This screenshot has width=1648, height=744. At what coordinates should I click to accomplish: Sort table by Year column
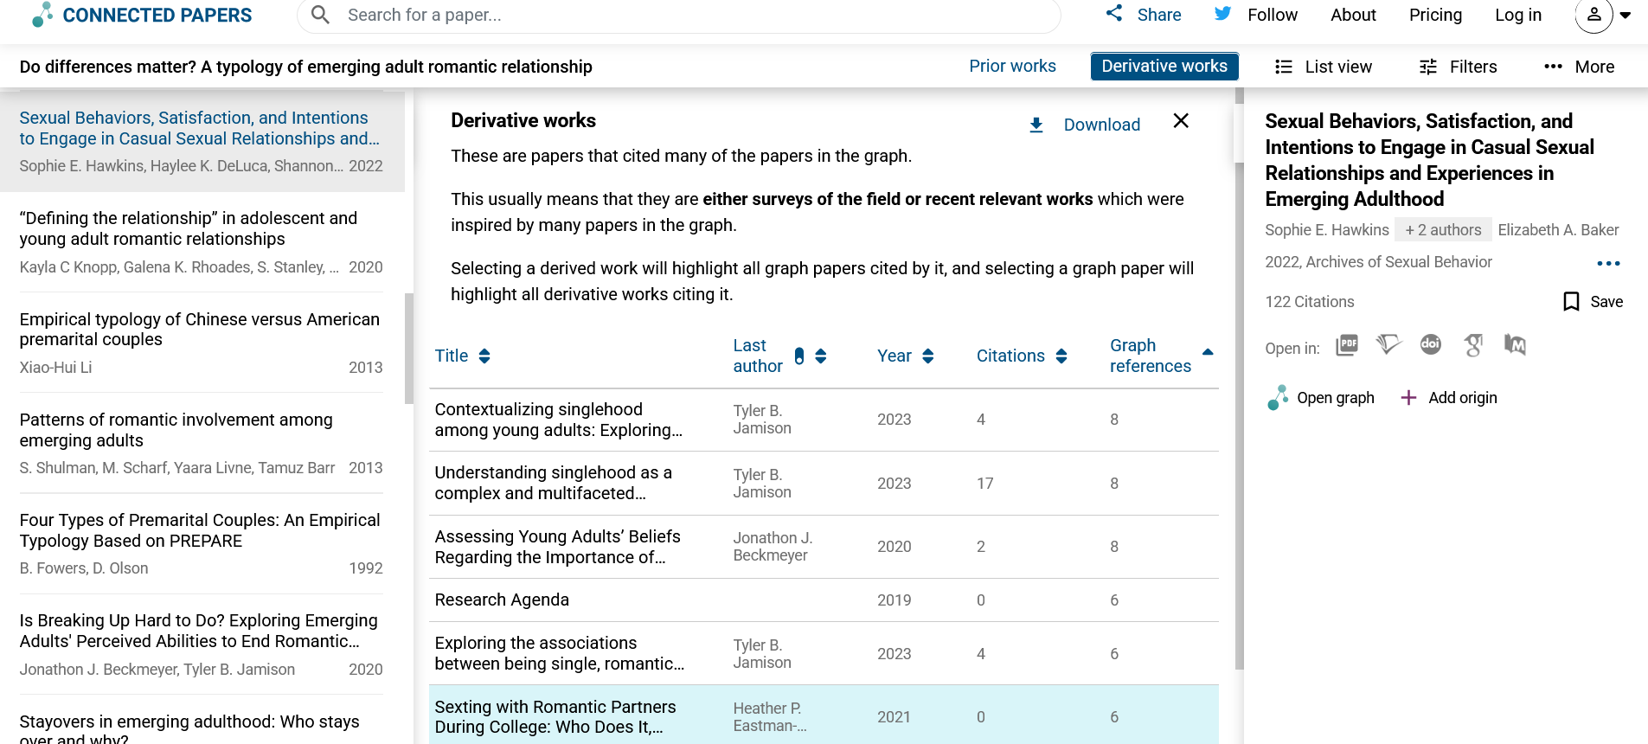tap(928, 356)
